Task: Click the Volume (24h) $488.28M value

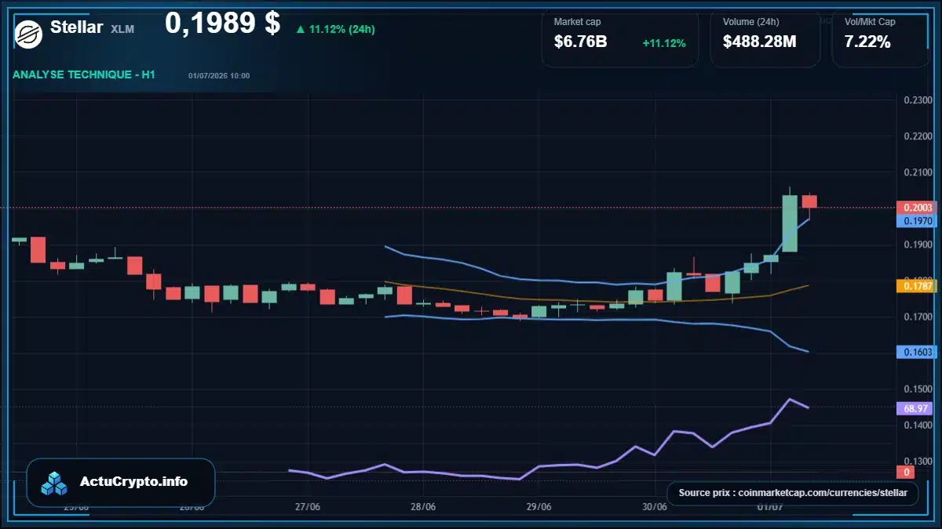Action: click(x=759, y=42)
